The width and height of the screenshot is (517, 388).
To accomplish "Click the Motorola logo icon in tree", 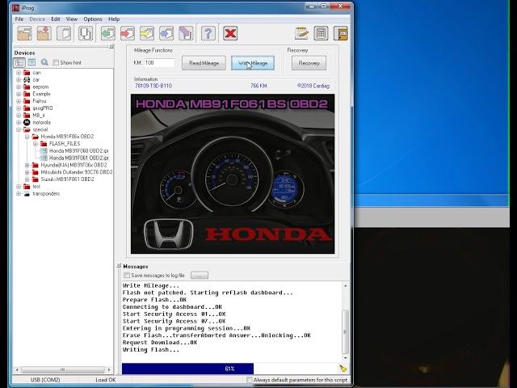I will click(27, 122).
